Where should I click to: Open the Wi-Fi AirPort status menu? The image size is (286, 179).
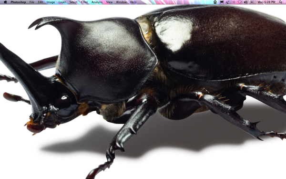(240, 2)
